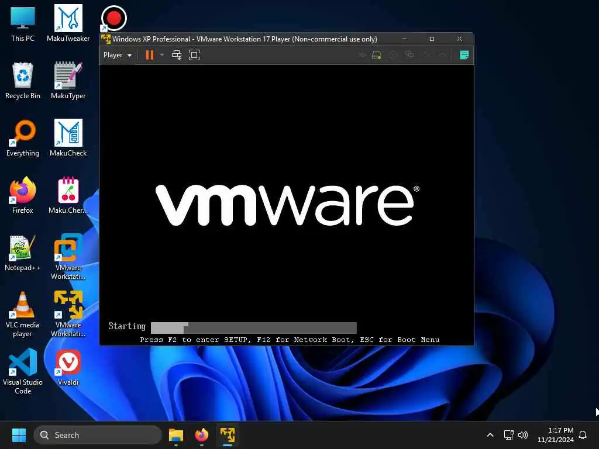Close the VMware Player window
599x449 pixels.
click(460, 39)
